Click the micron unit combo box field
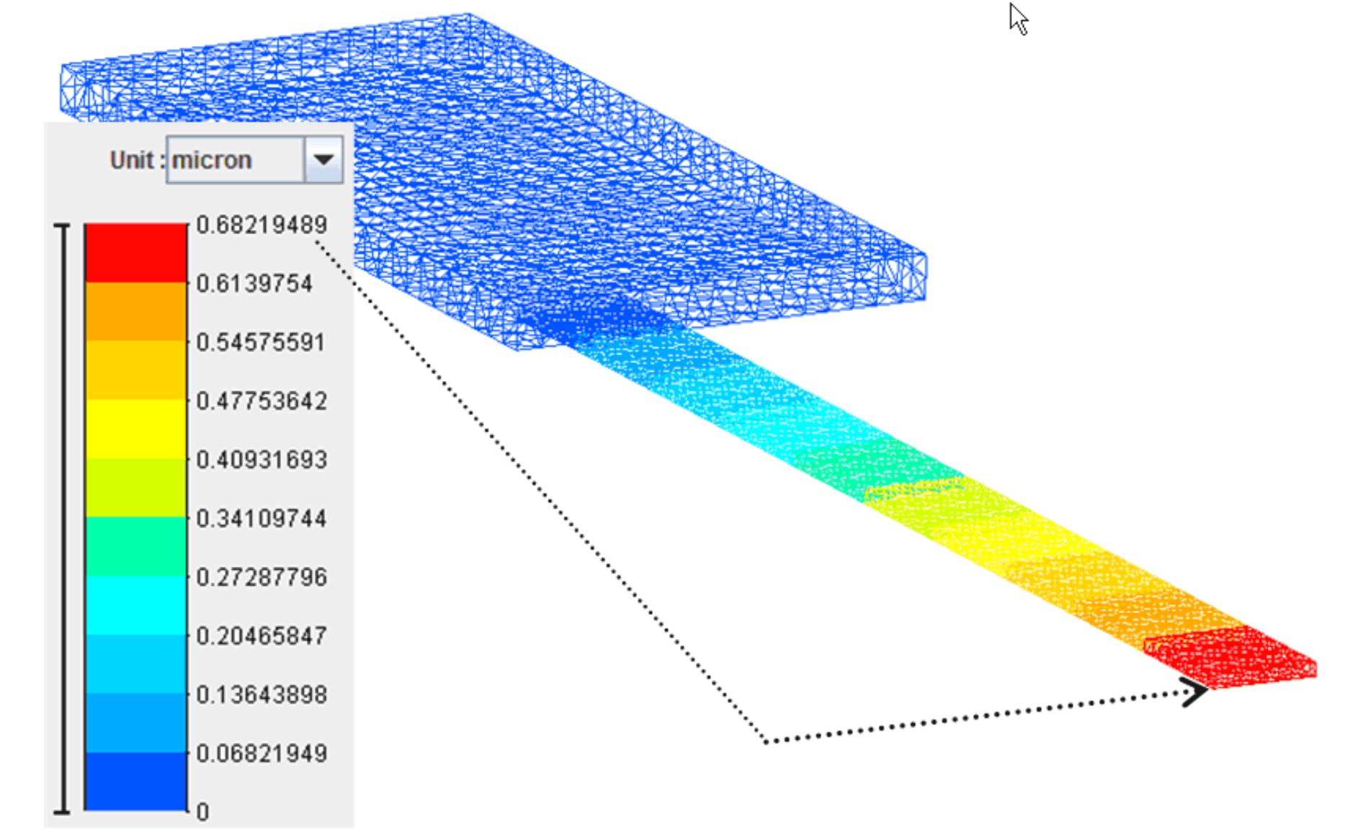Viewport: 1363px width, 840px height. coord(235,160)
